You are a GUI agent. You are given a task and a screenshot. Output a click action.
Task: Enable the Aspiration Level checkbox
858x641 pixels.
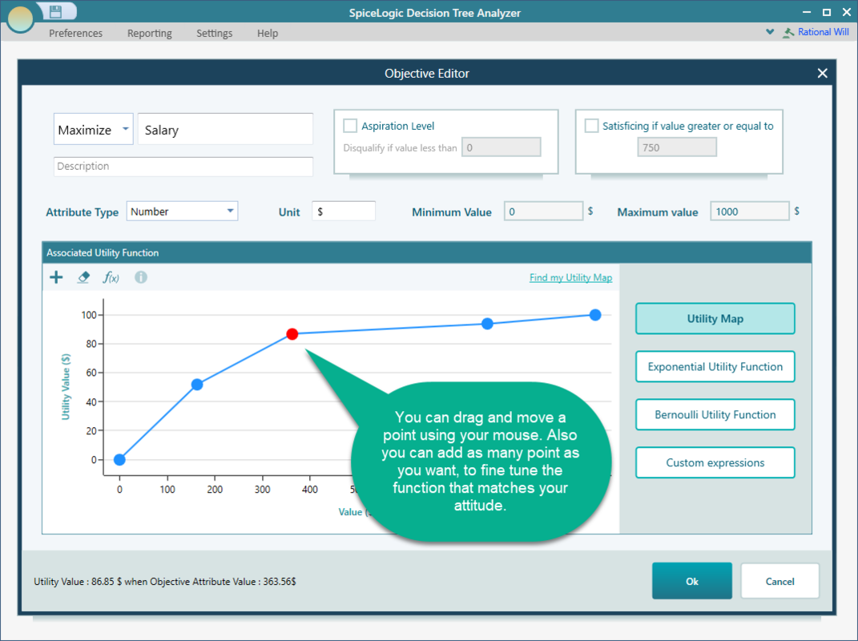click(350, 126)
